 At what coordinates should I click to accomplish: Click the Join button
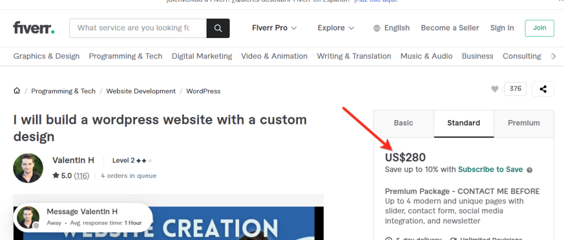(x=540, y=28)
